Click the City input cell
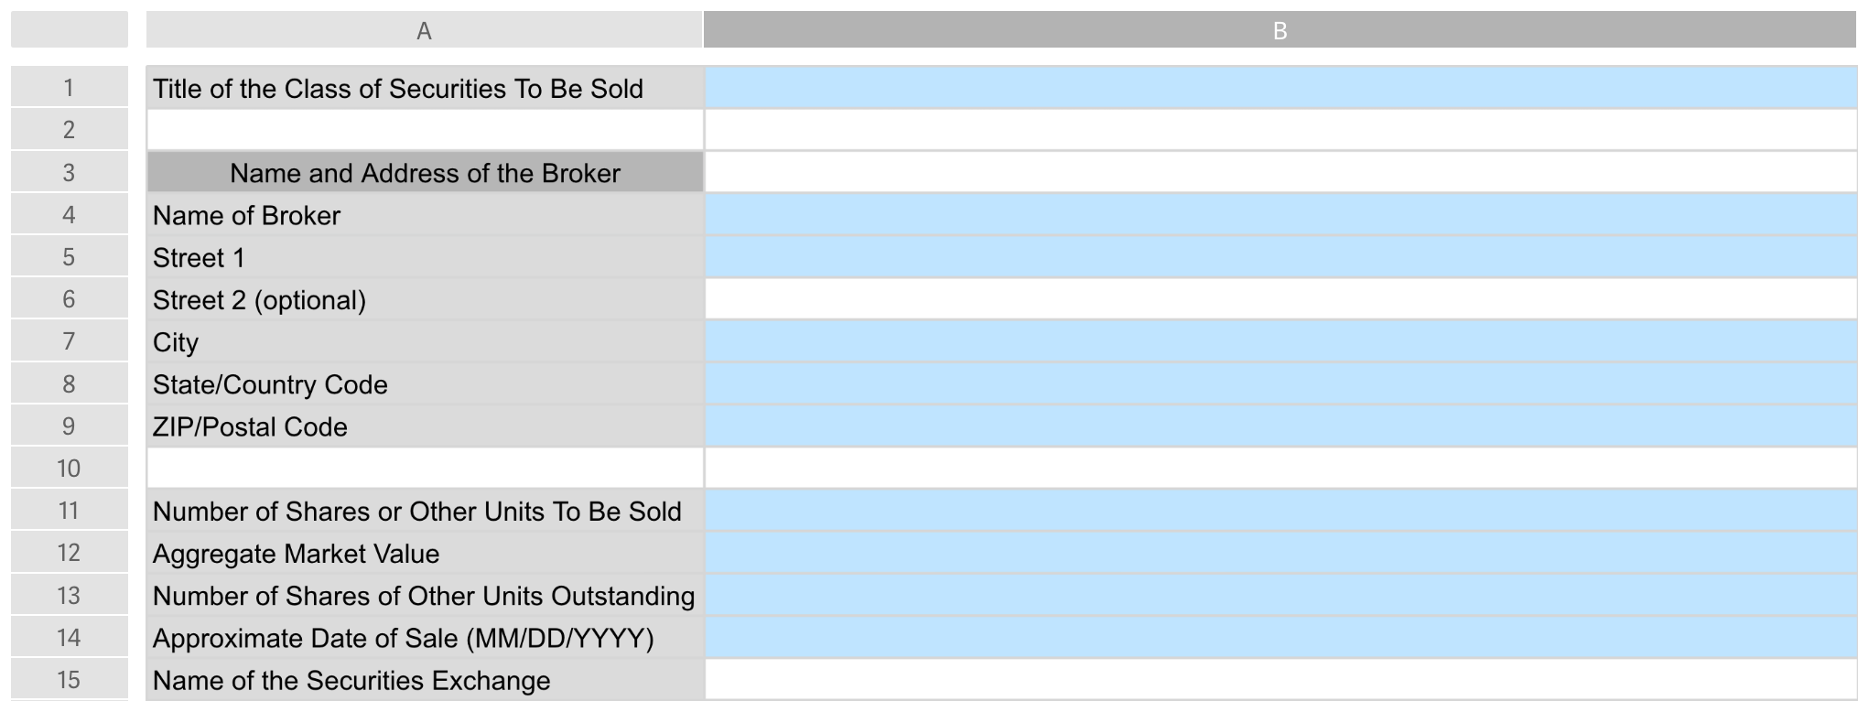Viewport: 1858px width, 701px height. point(1280,341)
